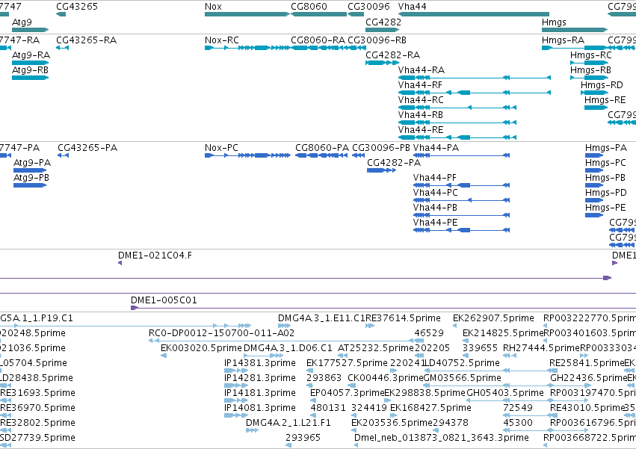Click the CG4282 gene bar
The image size is (636, 449).
[383, 30]
